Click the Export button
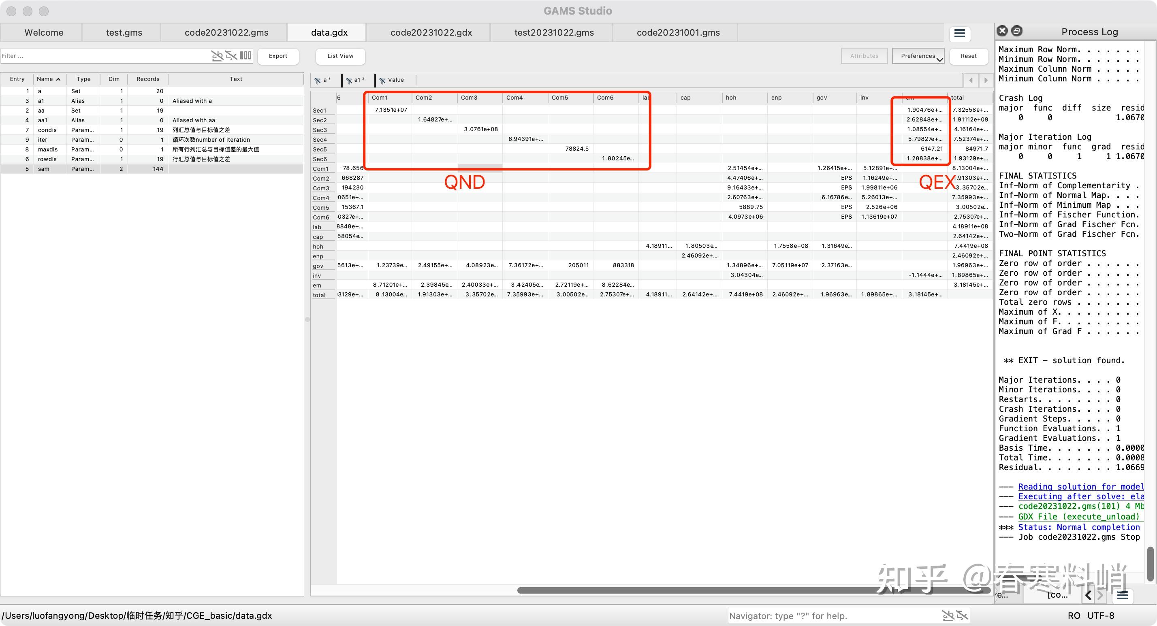Image resolution: width=1157 pixels, height=626 pixels. click(278, 56)
